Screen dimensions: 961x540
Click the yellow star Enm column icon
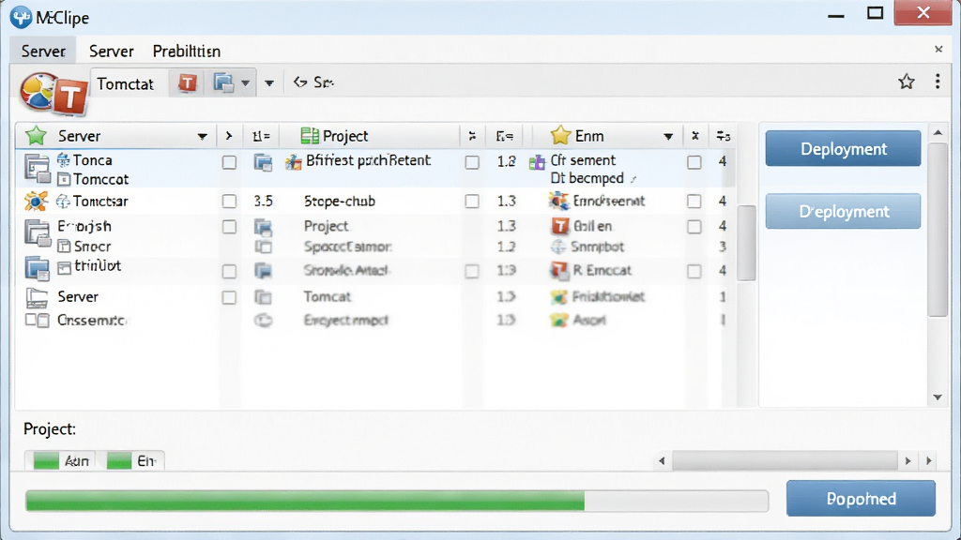560,135
